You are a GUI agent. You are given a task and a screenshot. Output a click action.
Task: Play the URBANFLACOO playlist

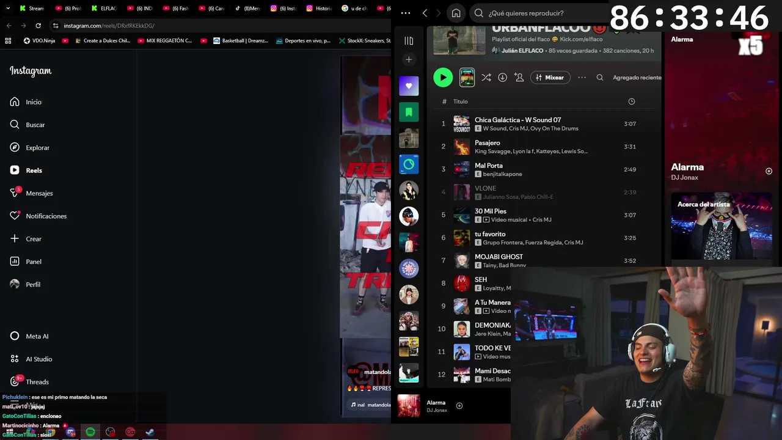(443, 78)
